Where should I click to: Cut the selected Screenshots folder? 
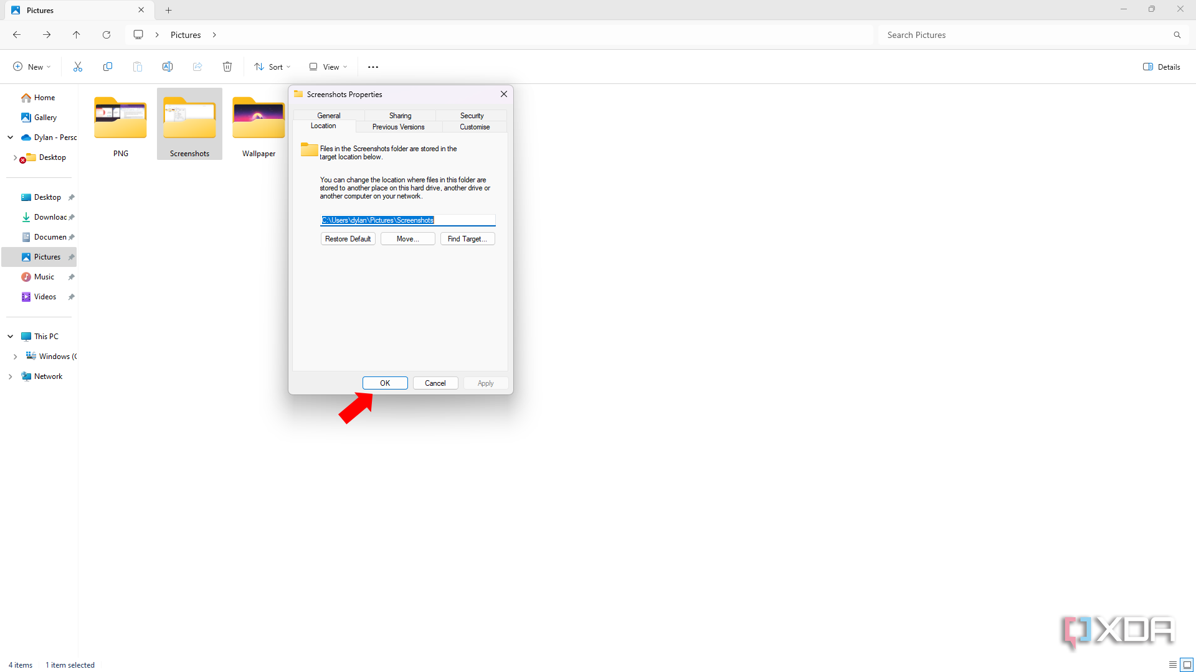click(x=77, y=67)
